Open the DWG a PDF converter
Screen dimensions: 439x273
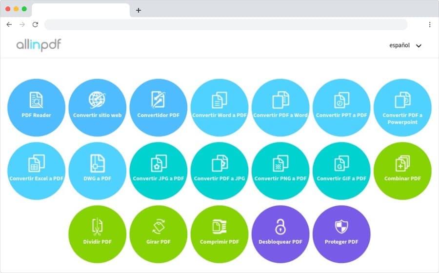(97, 171)
